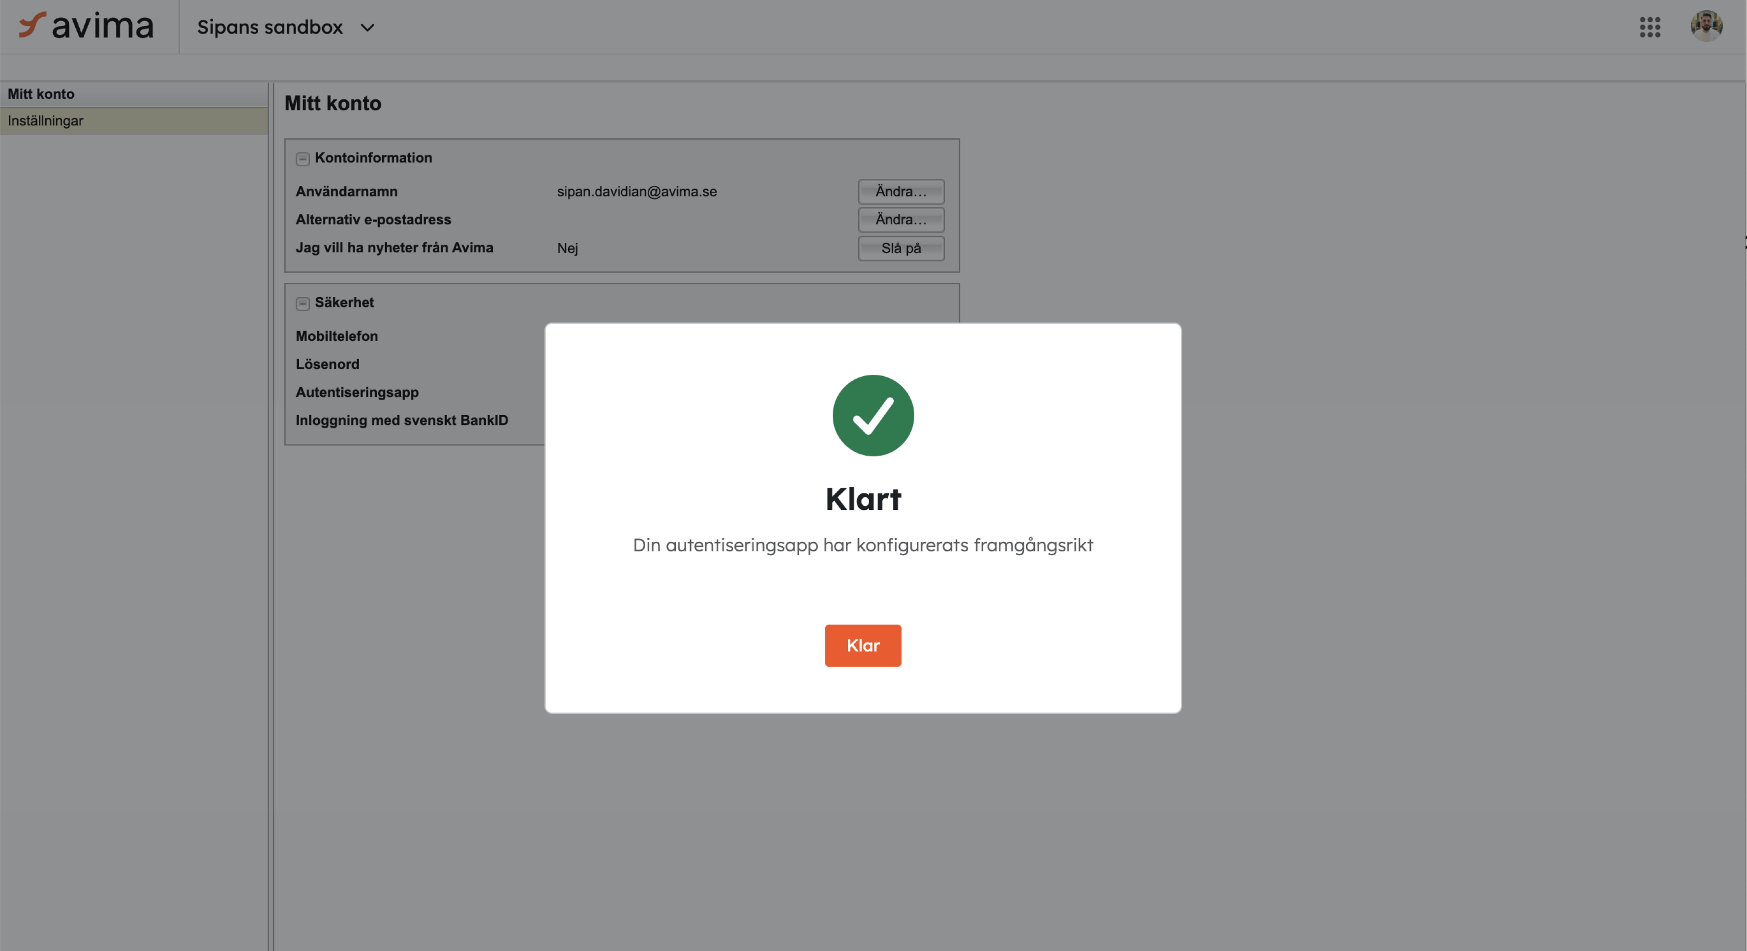The width and height of the screenshot is (1747, 951).
Task: Click the sipan.davidian@avima.se username value
Action: (x=636, y=192)
